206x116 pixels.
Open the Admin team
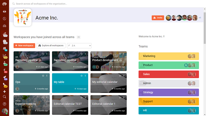click(x=169, y=83)
